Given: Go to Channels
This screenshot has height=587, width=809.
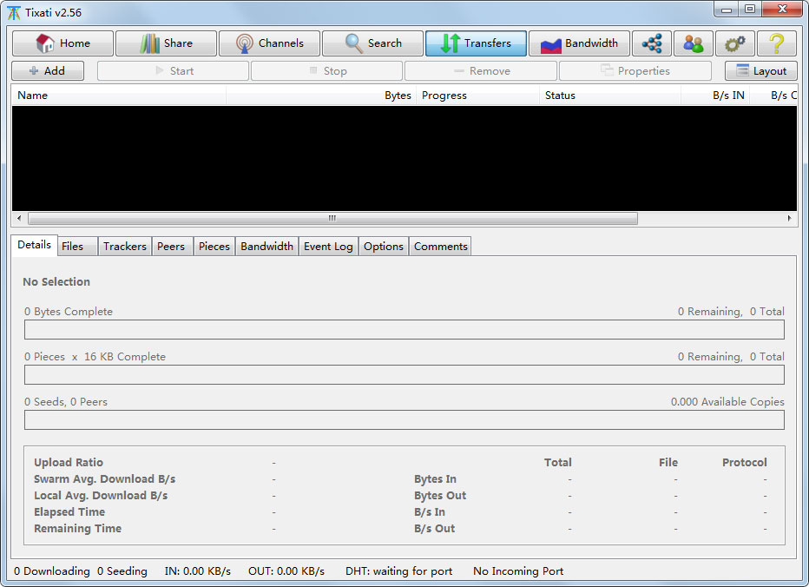Looking at the screenshot, I should (269, 43).
